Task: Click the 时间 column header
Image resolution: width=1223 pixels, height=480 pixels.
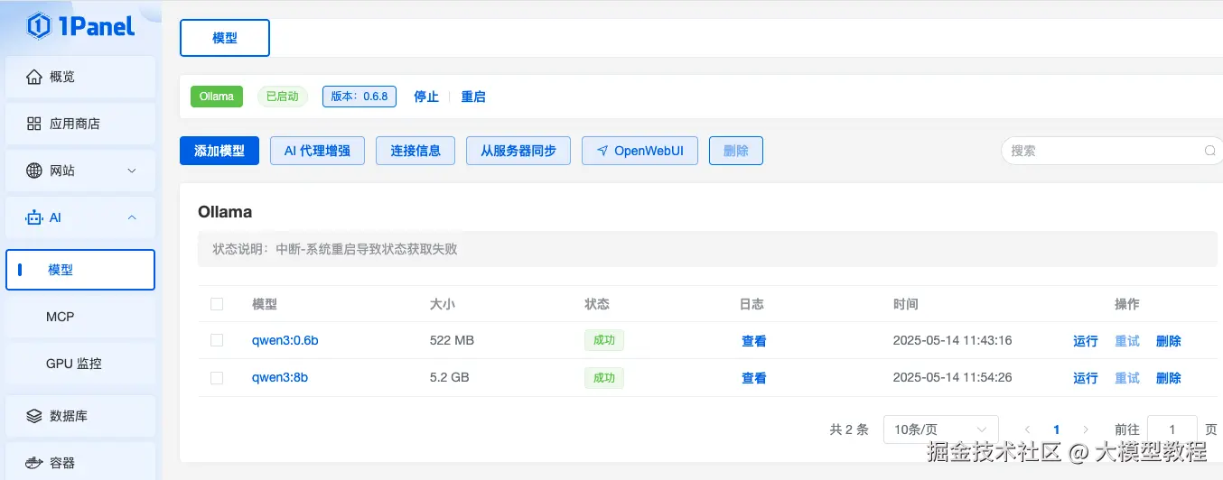Action: pos(906,304)
